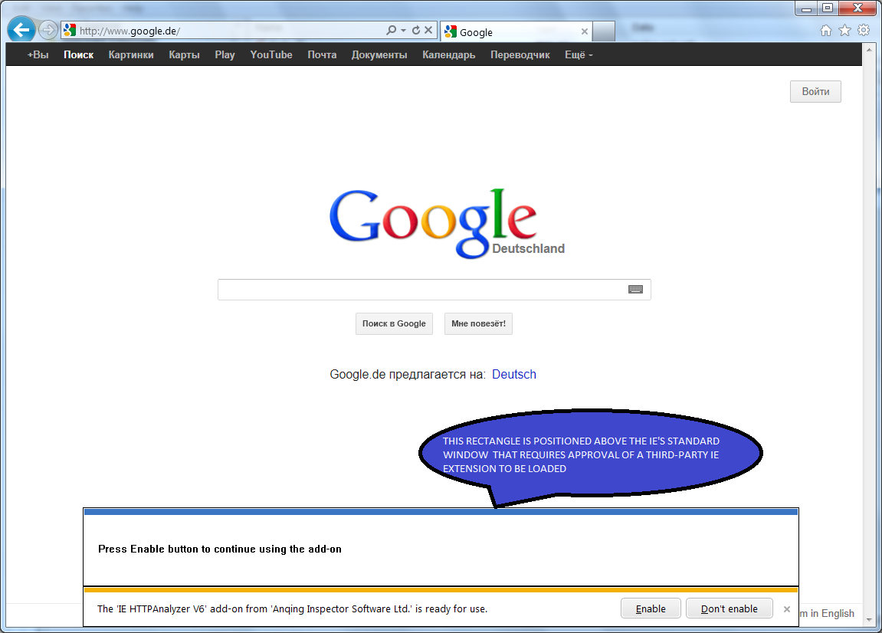This screenshot has height=633, width=882.
Task: Open the Tools gear icon
Action: click(x=864, y=31)
